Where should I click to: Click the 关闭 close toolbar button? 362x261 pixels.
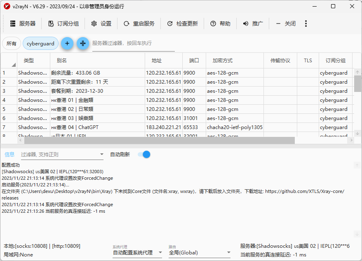pyautogui.click(x=286, y=24)
